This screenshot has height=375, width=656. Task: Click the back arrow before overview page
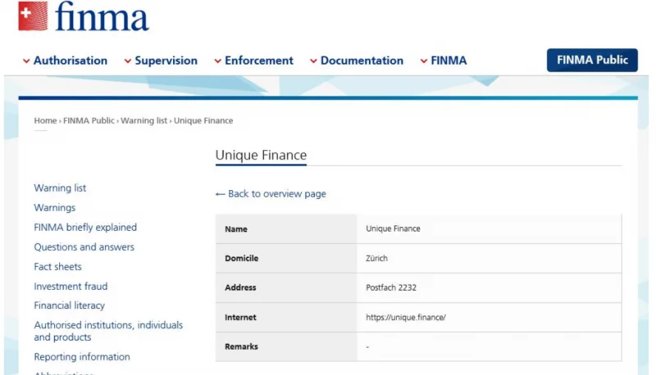click(220, 194)
